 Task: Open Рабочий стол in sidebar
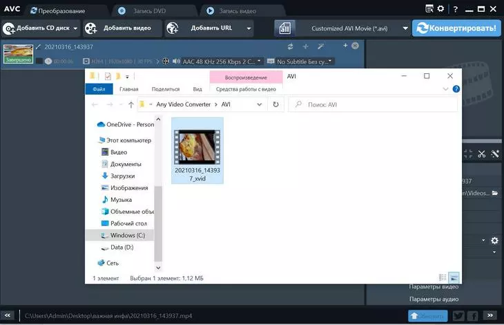point(124,223)
